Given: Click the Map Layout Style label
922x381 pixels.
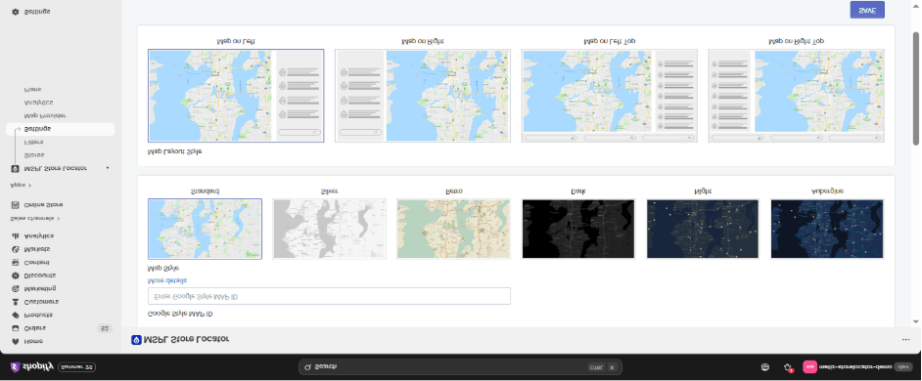Looking at the screenshot, I should point(174,151).
